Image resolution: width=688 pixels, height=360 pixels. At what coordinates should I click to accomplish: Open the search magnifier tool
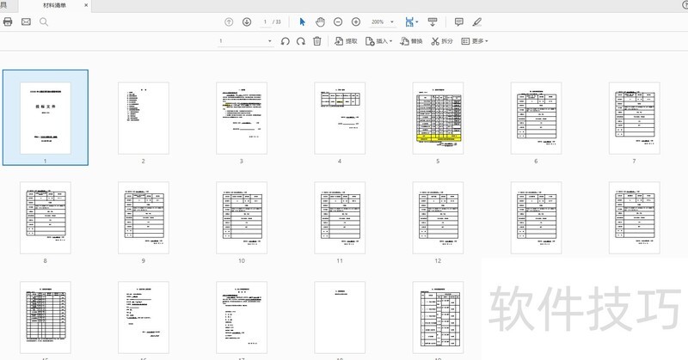(x=44, y=21)
